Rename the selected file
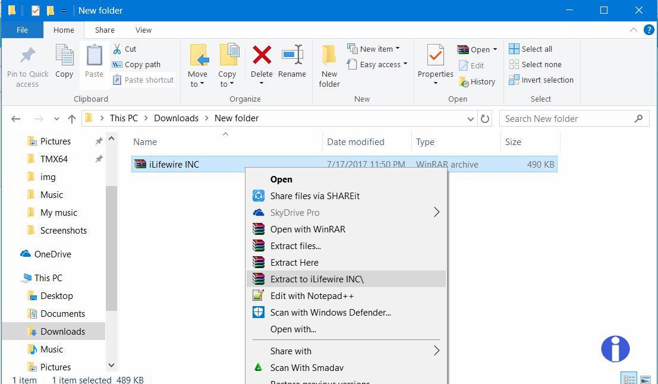This screenshot has width=658, height=384. click(292, 61)
